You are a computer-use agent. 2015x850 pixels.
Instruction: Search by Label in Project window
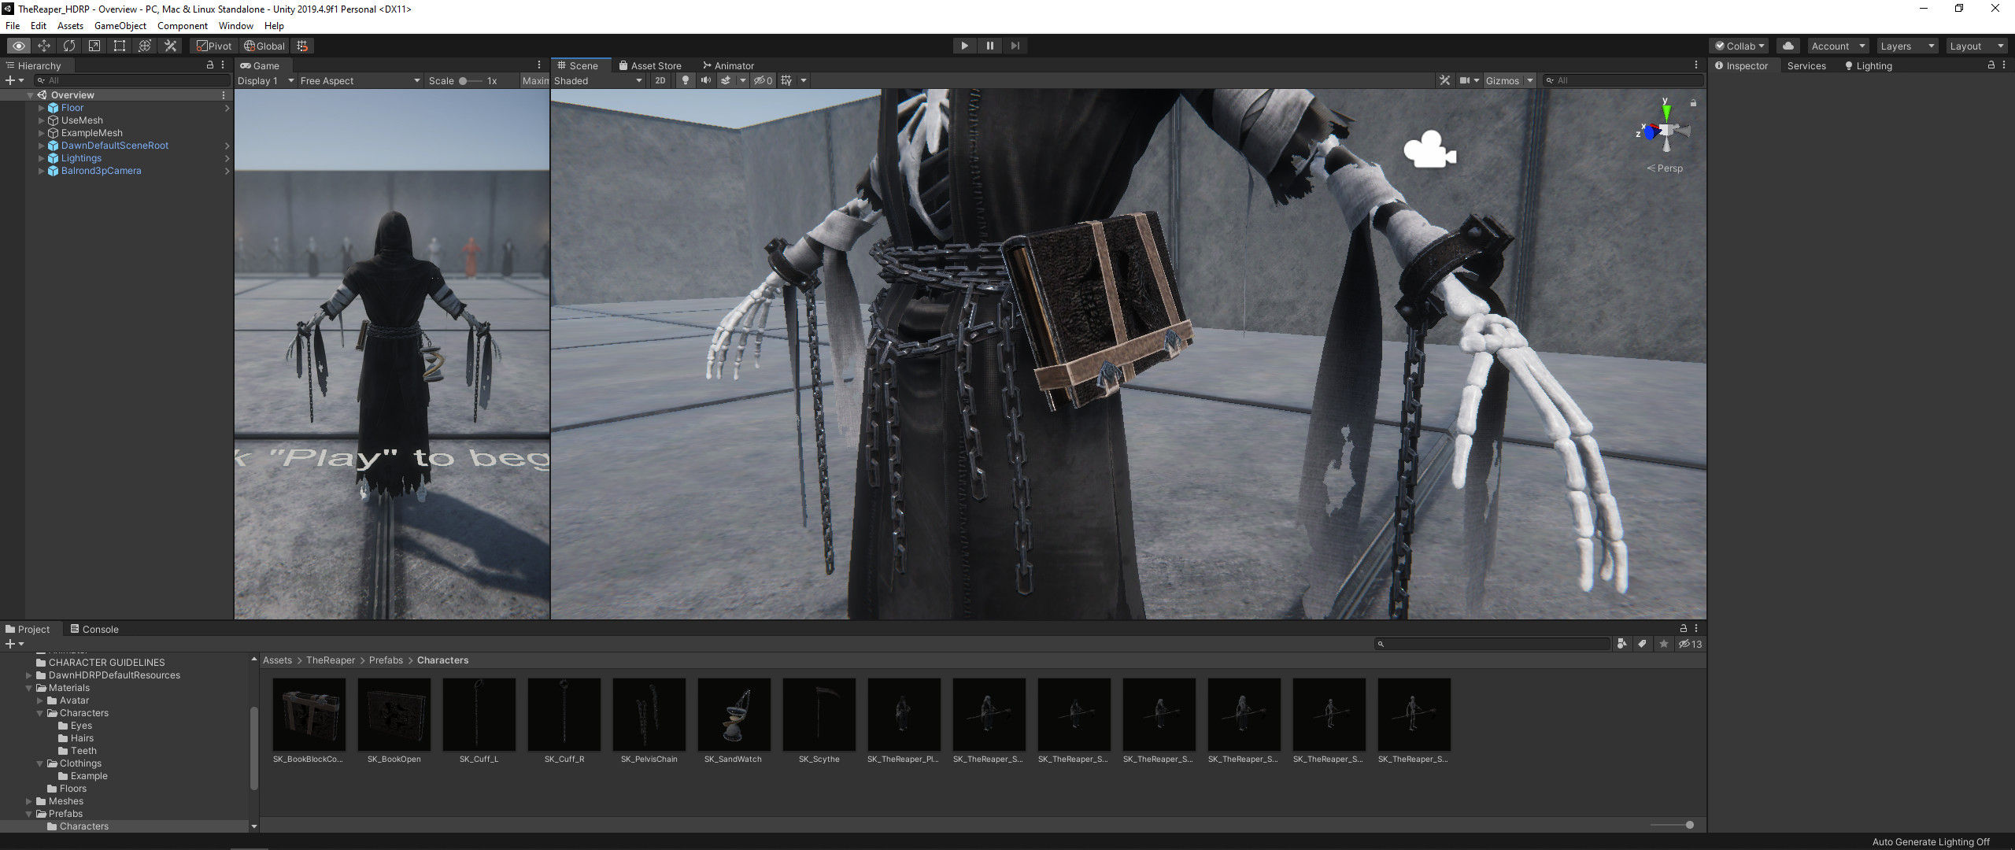(x=1643, y=644)
